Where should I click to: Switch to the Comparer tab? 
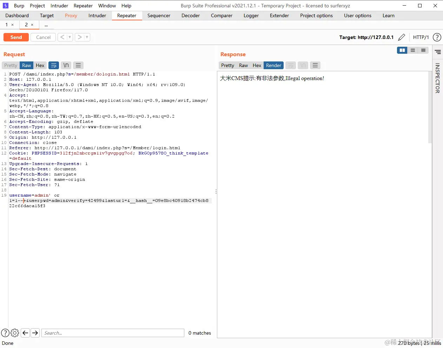[221, 15]
